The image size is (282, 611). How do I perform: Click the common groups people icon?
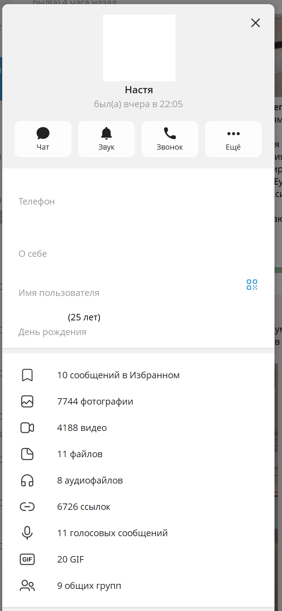27,586
